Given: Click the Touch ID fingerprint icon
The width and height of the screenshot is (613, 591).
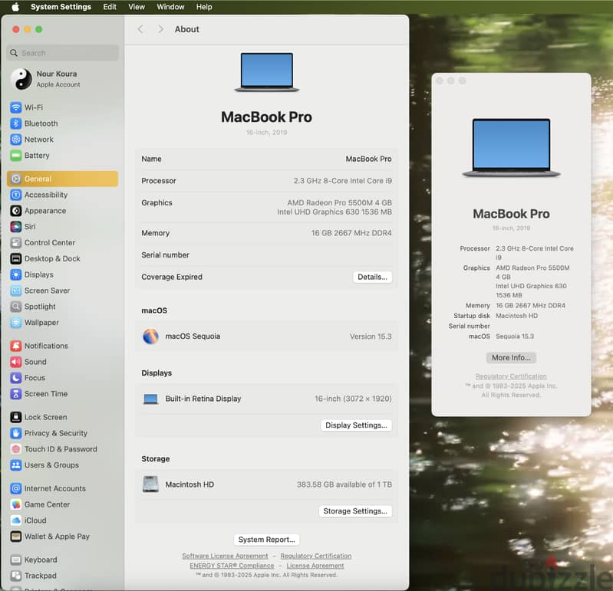Looking at the screenshot, I should pyautogui.click(x=15, y=450).
